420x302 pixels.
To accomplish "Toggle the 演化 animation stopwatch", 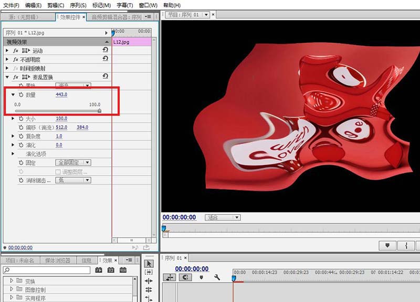I will 21,145.
